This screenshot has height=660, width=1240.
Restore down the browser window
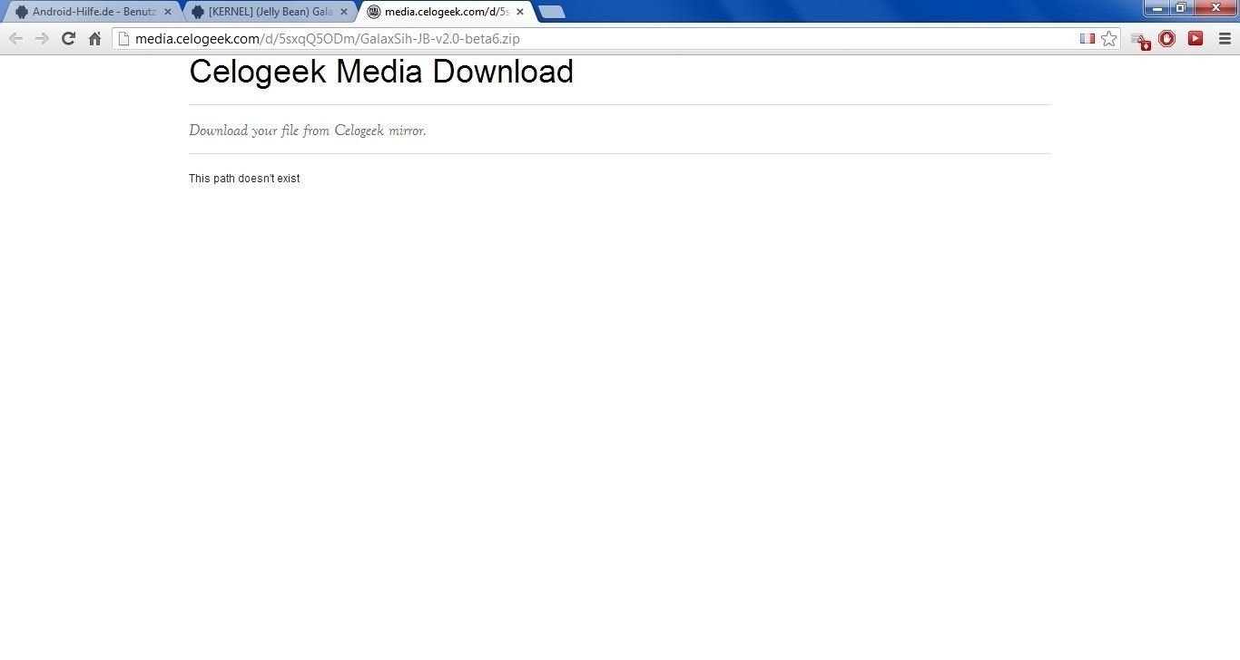point(1181,7)
